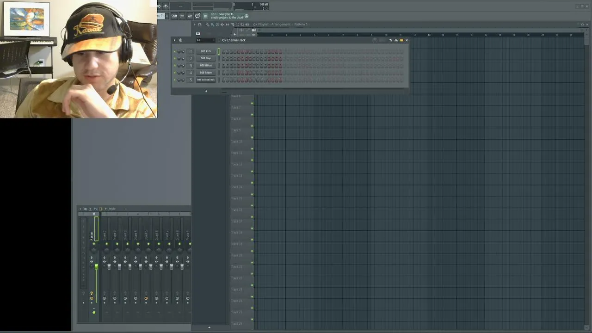Viewport: 592px width, 333px height.
Task: Click the Ctrl key indicator button
Action: tap(182, 16)
